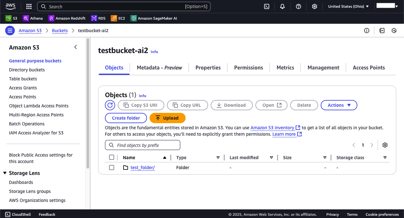This screenshot has width=404, height=218.
Task: Focus the Find objects by prefix field
Action: [142, 145]
